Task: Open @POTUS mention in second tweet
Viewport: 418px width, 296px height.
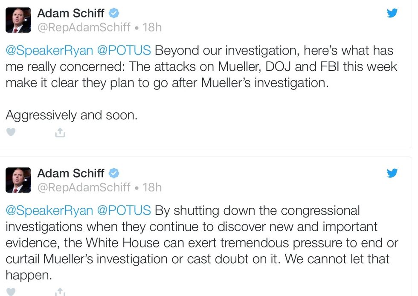Action: [124, 210]
